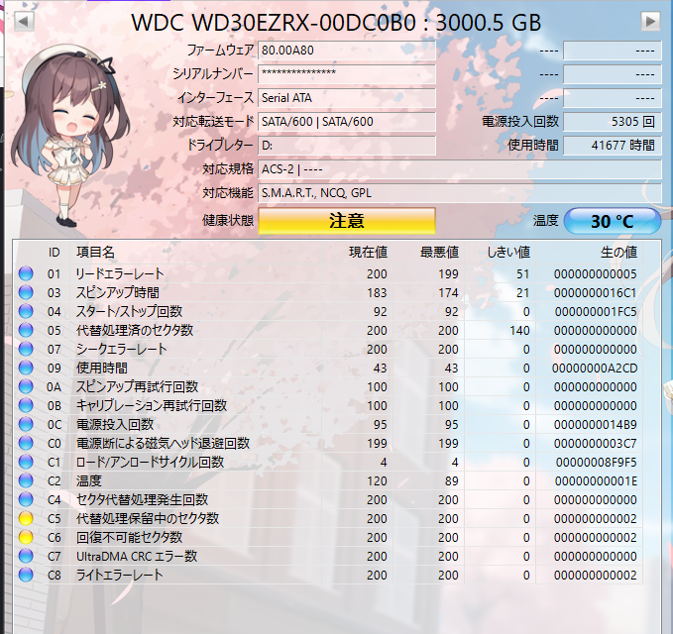Click the ID column header
This screenshot has height=634, width=673.
pyautogui.click(x=55, y=253)
